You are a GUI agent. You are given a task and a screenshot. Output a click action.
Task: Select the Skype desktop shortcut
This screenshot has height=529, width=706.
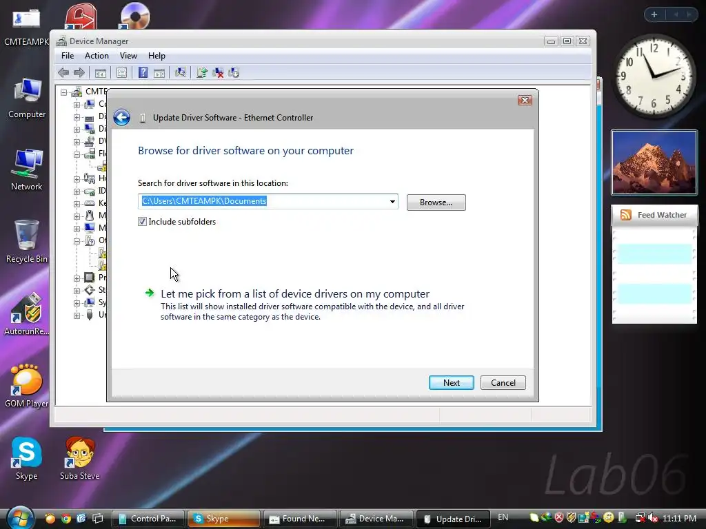[27, 459]
